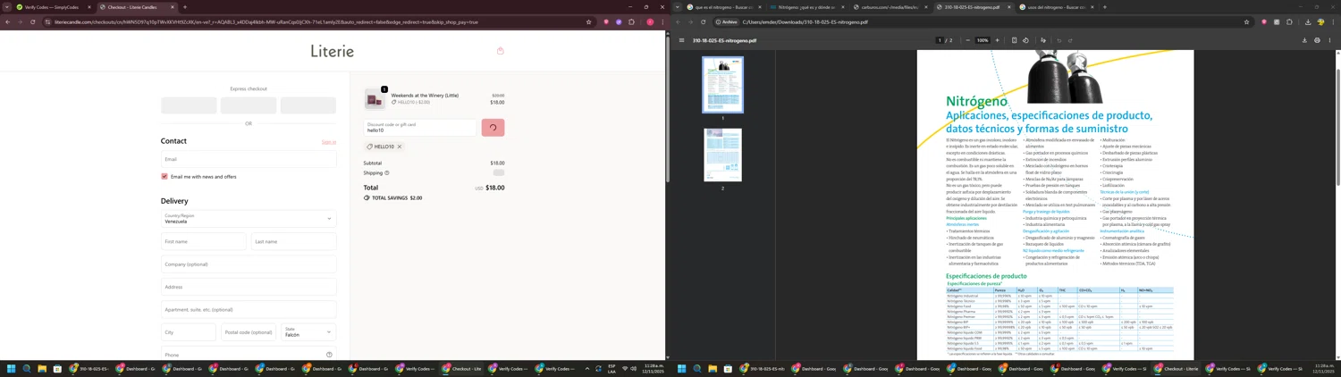Switch to the Verify Codes — SimplyCodes tab
This screenshot has width=1341, height=377.
(x=51, y=7)
